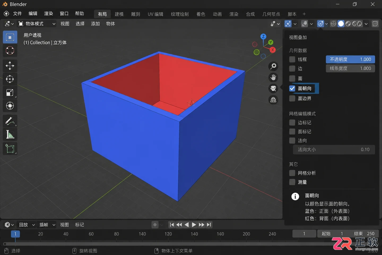The width and height of the screenshot is (382, 255).
Task: Select the Scale tool
Action: pos(10,92)
